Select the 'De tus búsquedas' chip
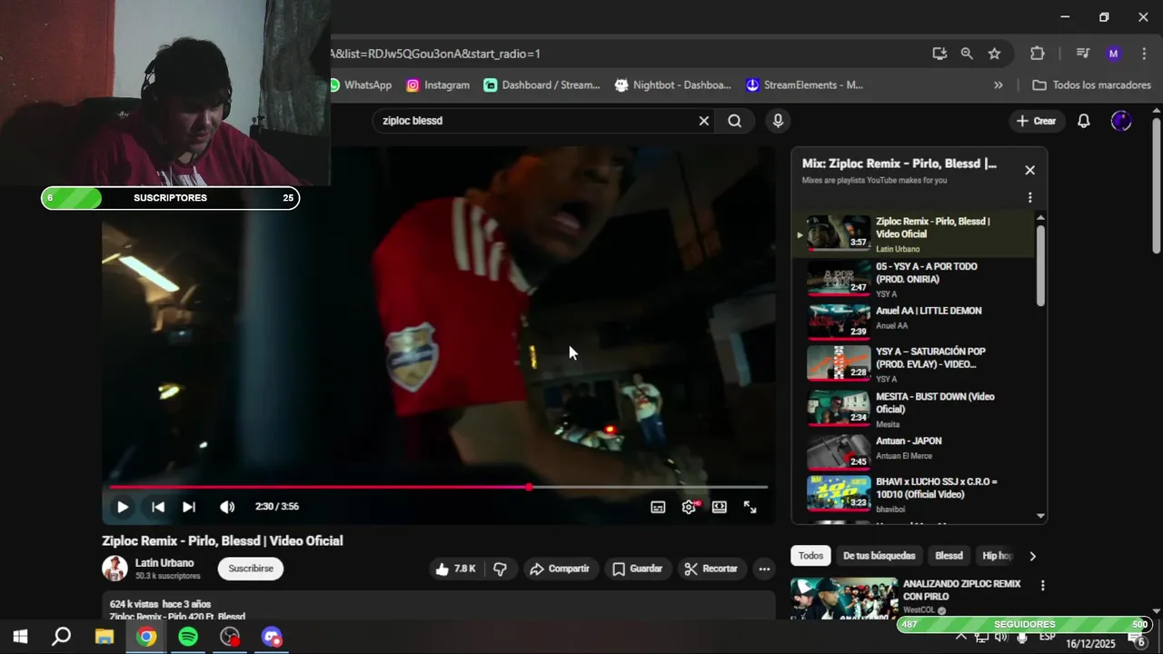Screen dimensions: 1163x654 coord(879,556)
